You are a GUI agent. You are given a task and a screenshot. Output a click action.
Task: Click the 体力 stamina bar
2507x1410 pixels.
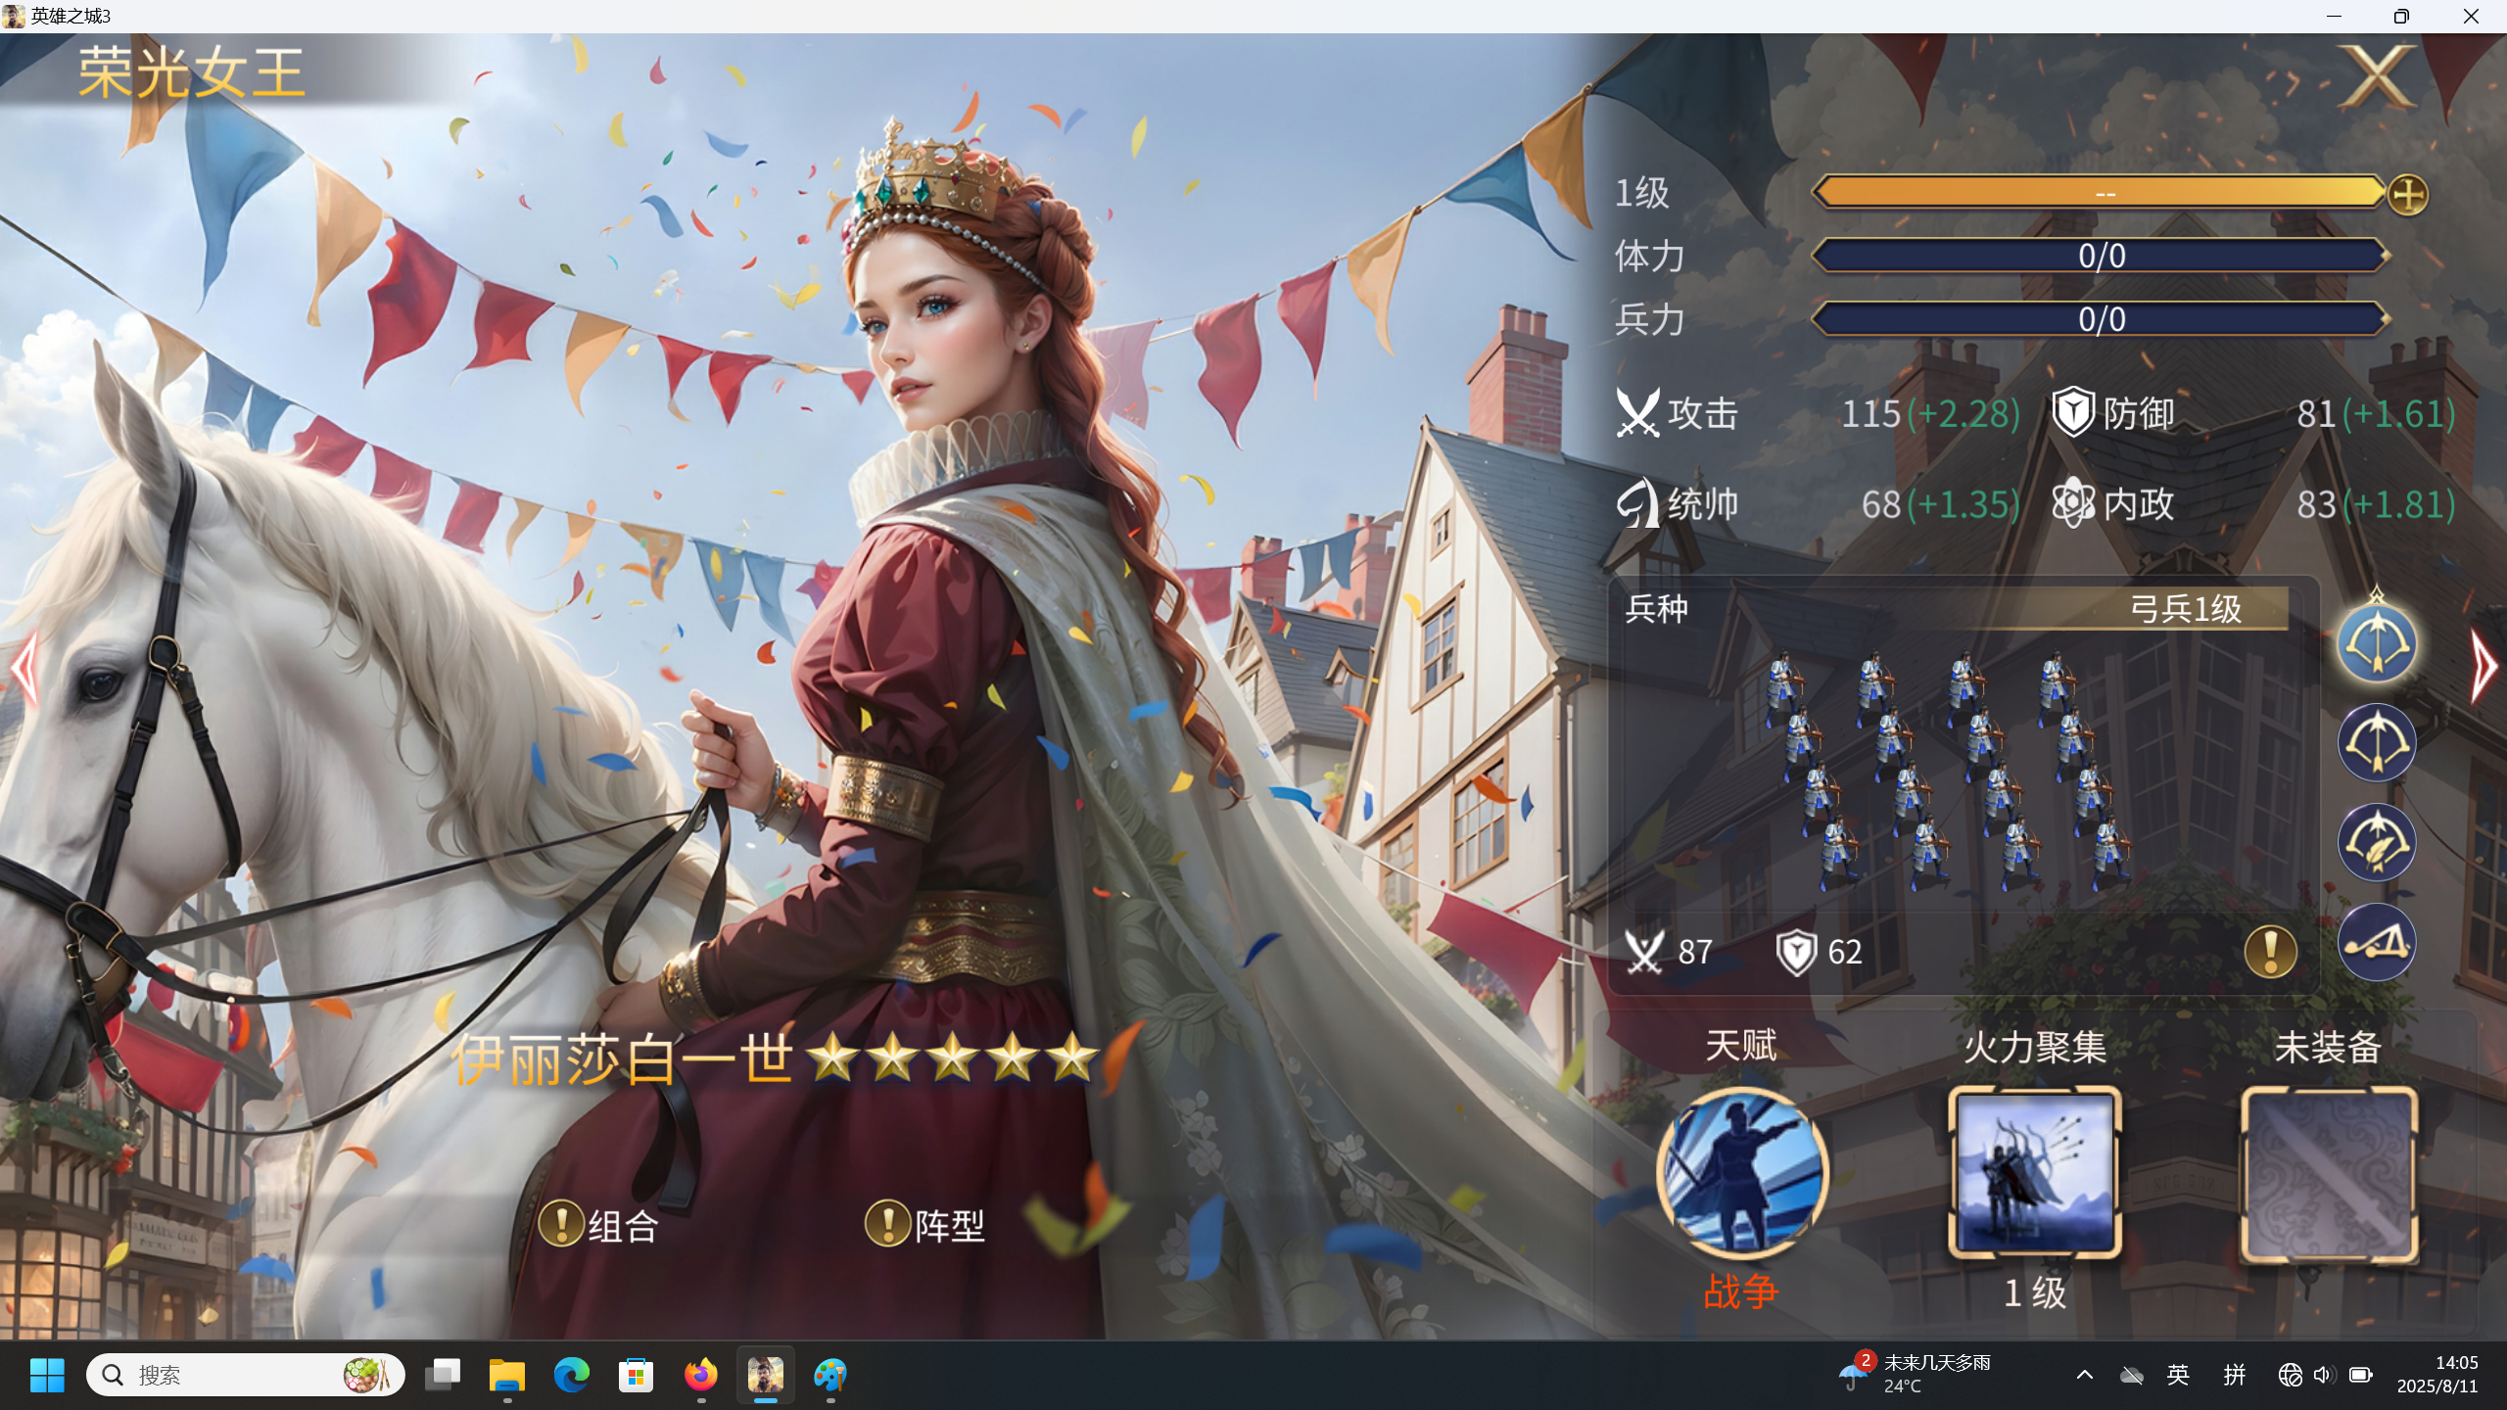coord(2100,256)
